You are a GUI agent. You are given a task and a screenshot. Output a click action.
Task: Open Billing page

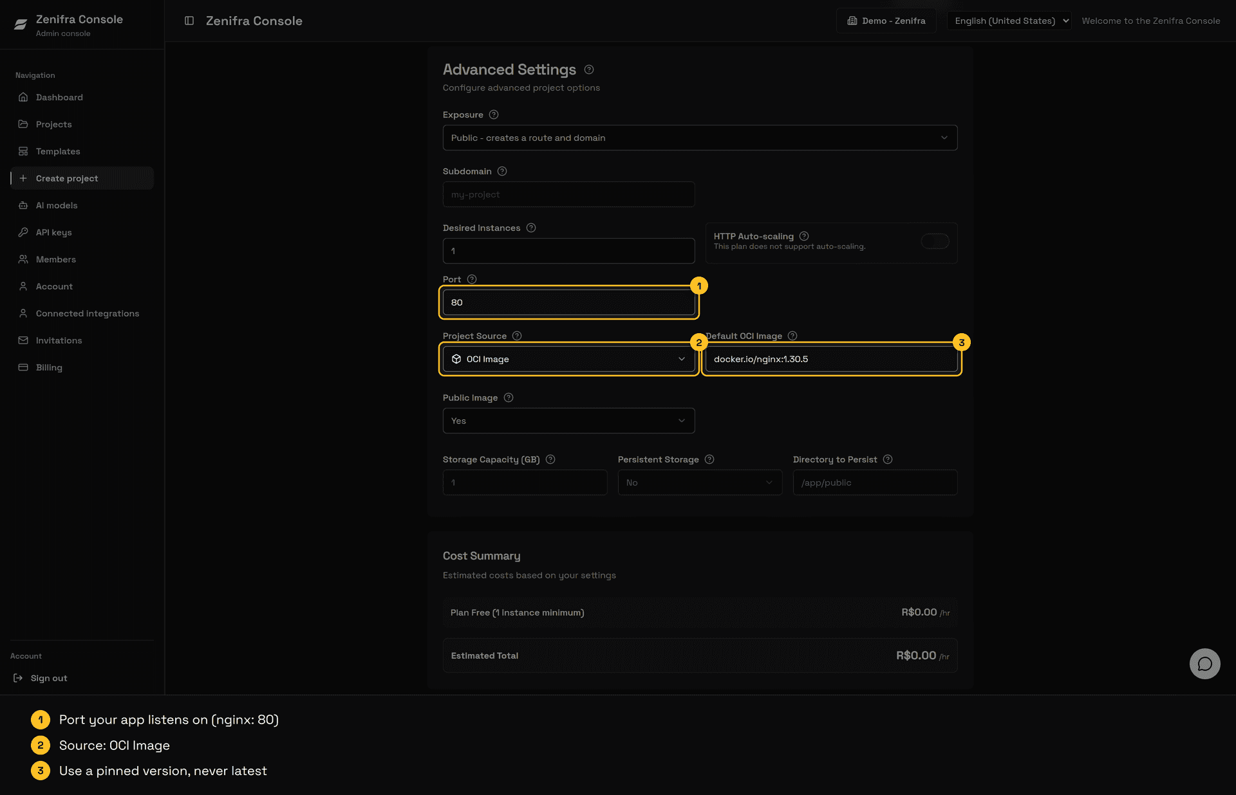[x=82, y=367]
